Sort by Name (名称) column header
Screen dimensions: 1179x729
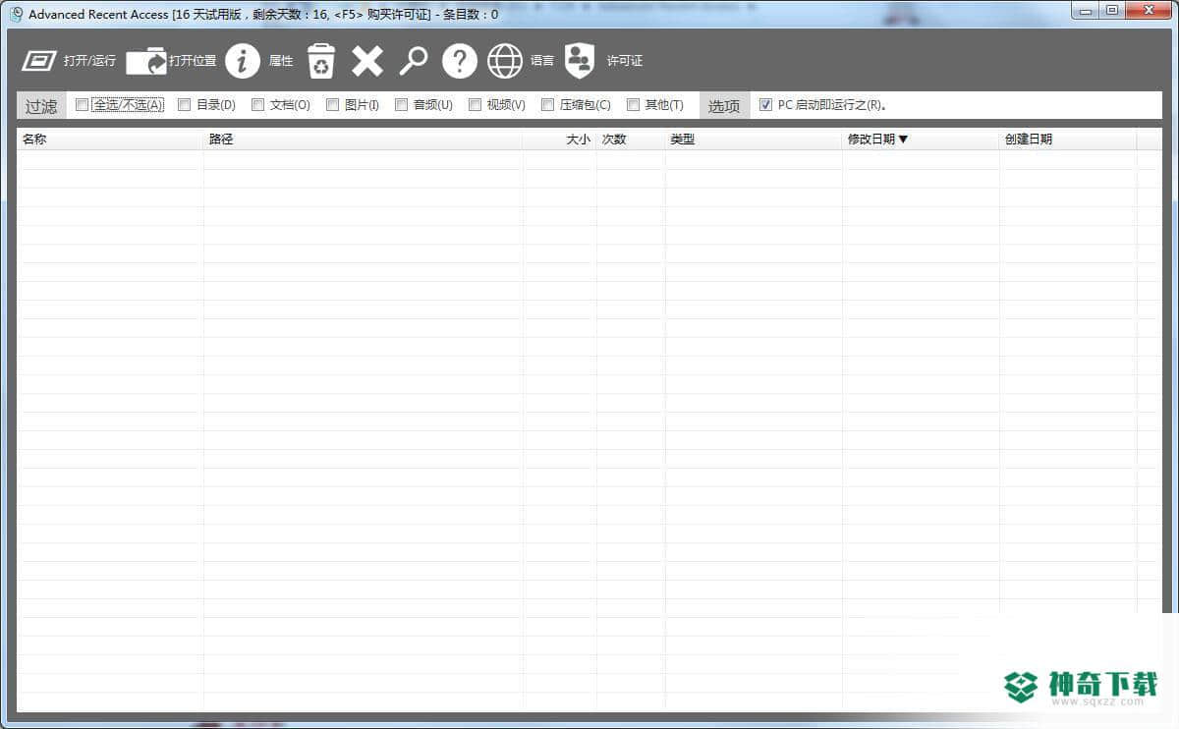(110, 140)
